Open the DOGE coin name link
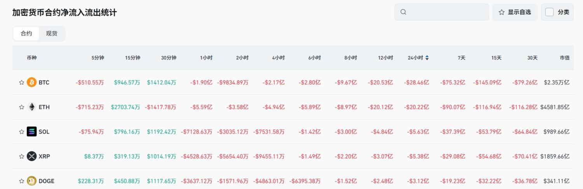583x189 pixels. [x=46, y=181]
